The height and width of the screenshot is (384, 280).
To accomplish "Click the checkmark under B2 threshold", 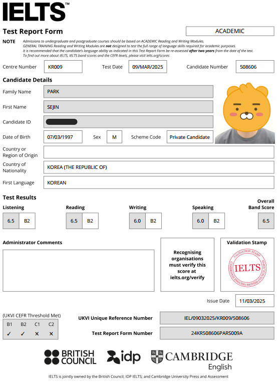I will click(x=23, y=333).
